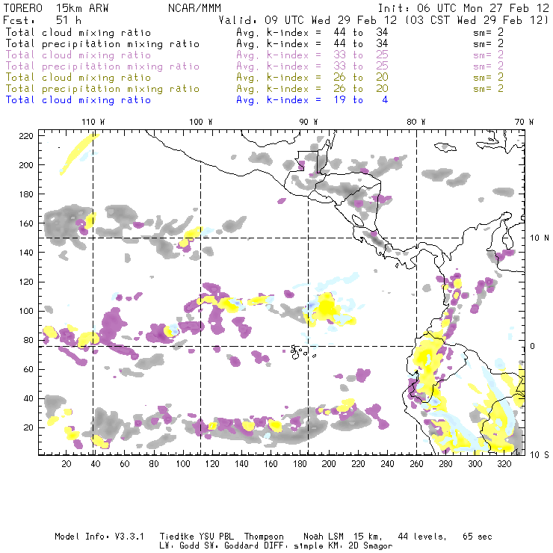The width and height of the screenshot is (553, 553).
Task: Click "44 levels," in model info
Action: pyautogui.click(x=422, y=537)
